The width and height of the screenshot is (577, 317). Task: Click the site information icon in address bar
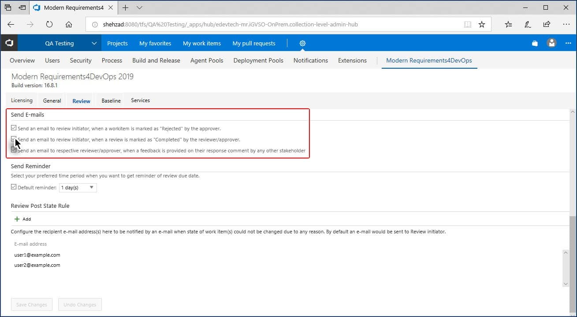point(94,25)
